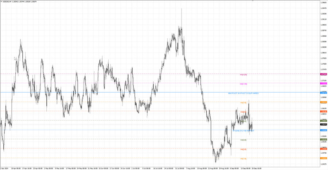This screenshot has width=328, height=170.
Task: Select the H4[2/8] level label
Action: pyautogui.click(x=243, y=149)
